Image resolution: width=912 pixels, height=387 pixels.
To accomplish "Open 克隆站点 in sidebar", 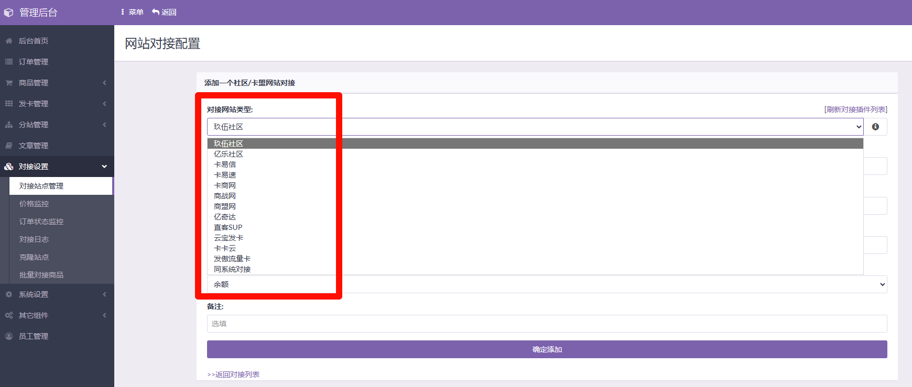I will (x=61, y=257).
